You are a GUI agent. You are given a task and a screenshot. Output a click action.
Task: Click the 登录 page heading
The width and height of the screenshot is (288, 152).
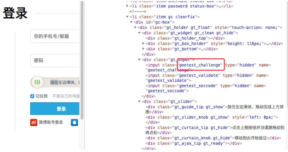pyautogui.click(x=15, y=13)
